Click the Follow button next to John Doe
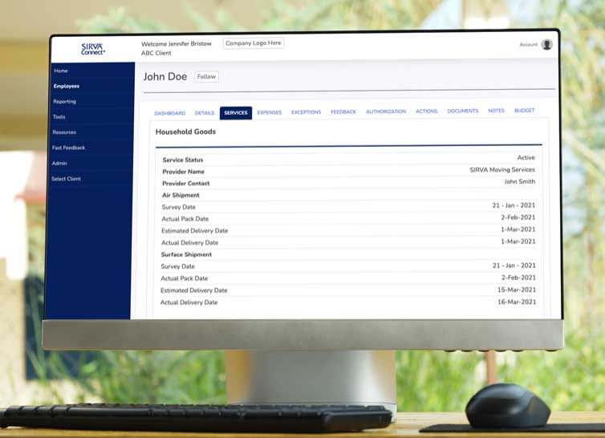 coord(206,76)
